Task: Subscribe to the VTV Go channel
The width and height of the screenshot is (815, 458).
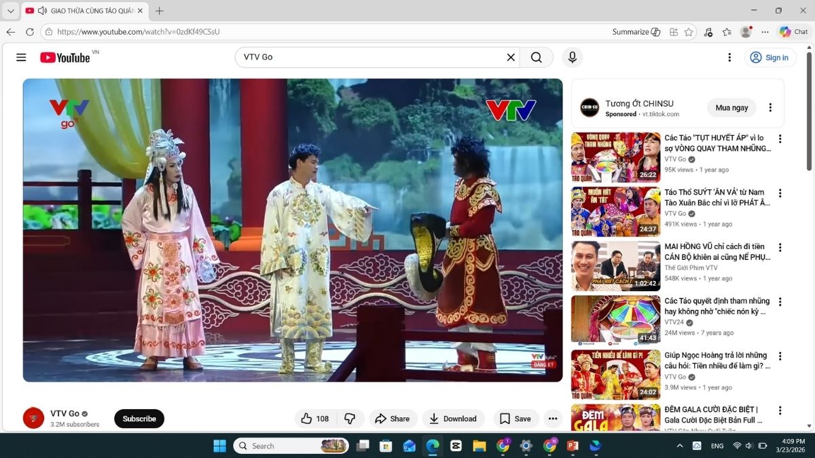Action: pos(139,419)
